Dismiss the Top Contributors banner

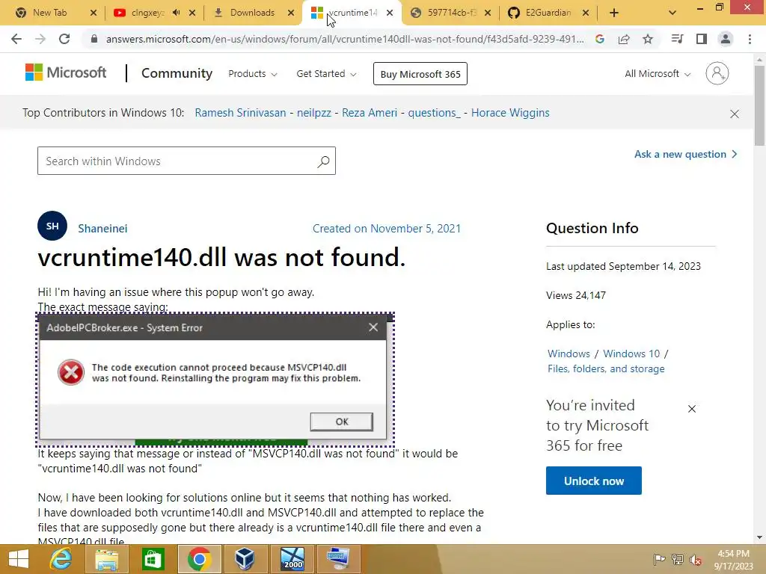coord(735,114)
